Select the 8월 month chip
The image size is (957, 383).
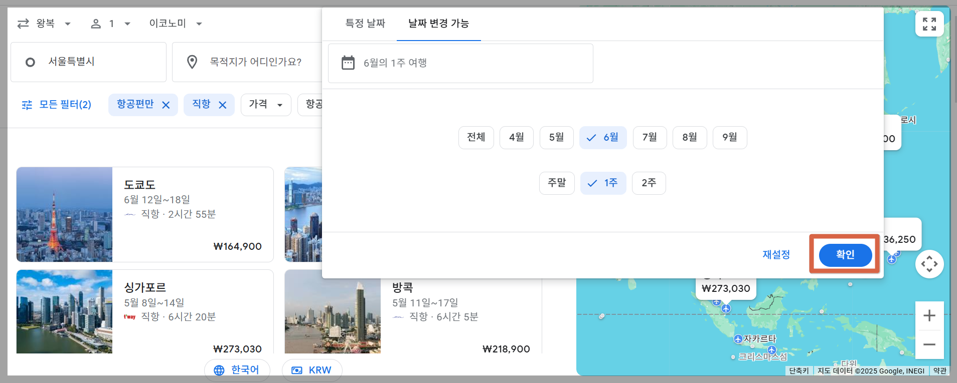point(690,137)
